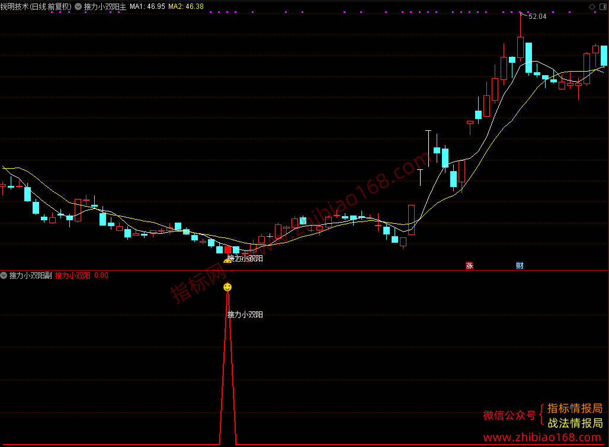Click the red 接力小双阳: 0.00 value
Image resolution: width=609 pixels, height=447 pixels.
(82, 275)
